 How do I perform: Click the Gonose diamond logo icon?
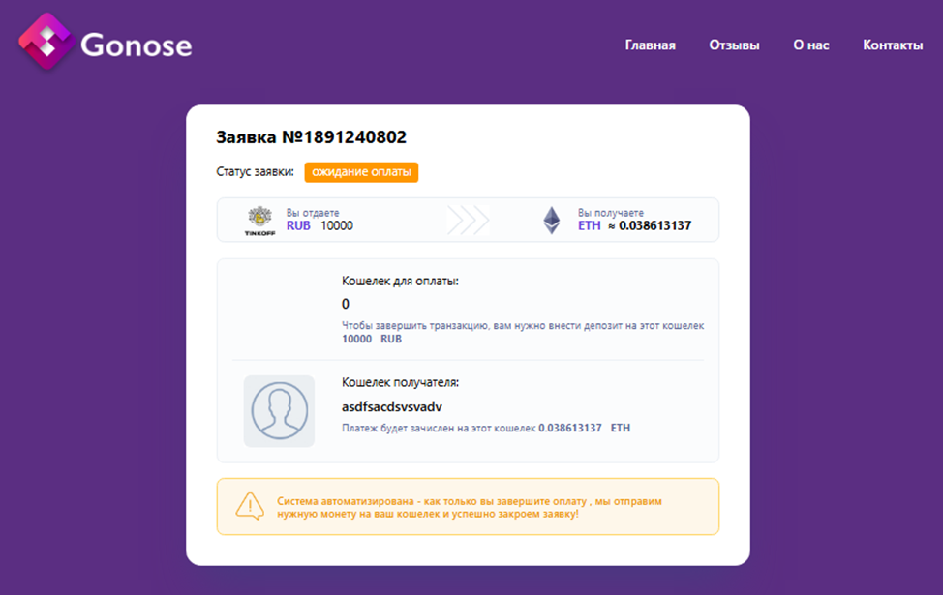(x=46, y=40)
